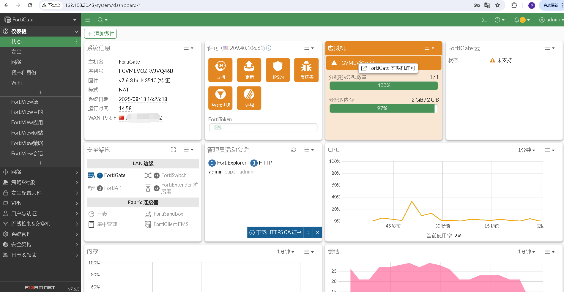Collapse the Dashboard (仪表板) sidebar section

(x=40, y=31)
